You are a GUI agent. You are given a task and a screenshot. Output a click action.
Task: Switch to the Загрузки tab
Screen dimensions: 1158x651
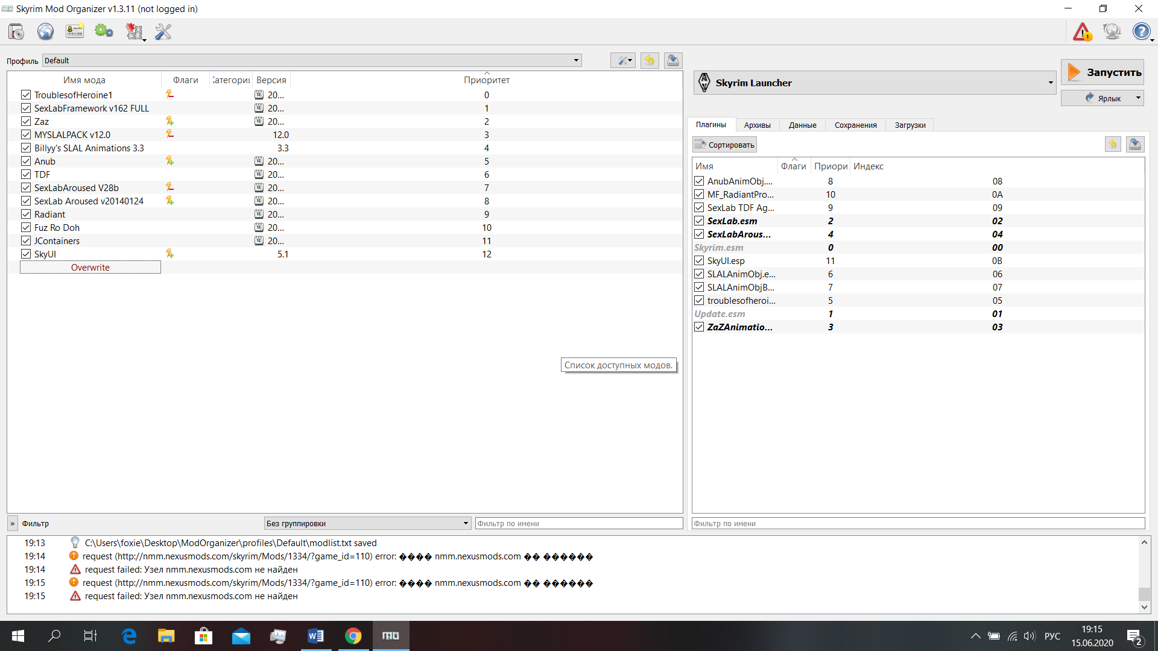coord(910,125)
